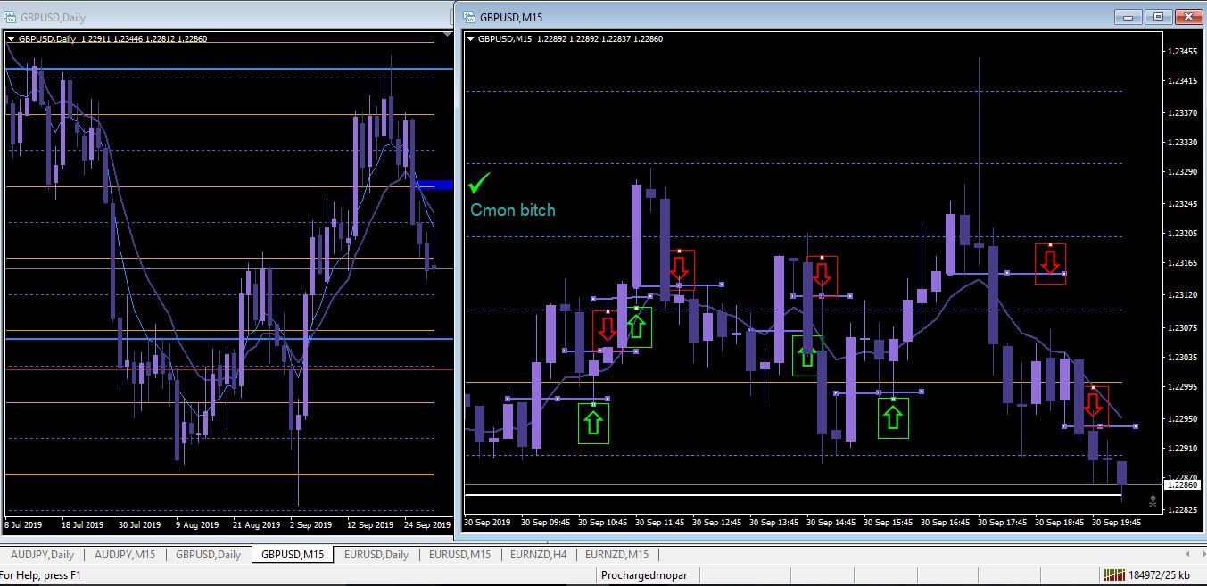Click the GBPUSD,Daily window title icon

pos(9,16)
